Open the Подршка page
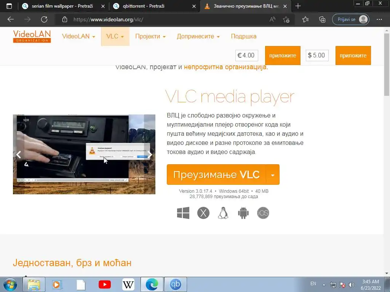This screenshot has width=390, height=292. (x=243, y=36)
